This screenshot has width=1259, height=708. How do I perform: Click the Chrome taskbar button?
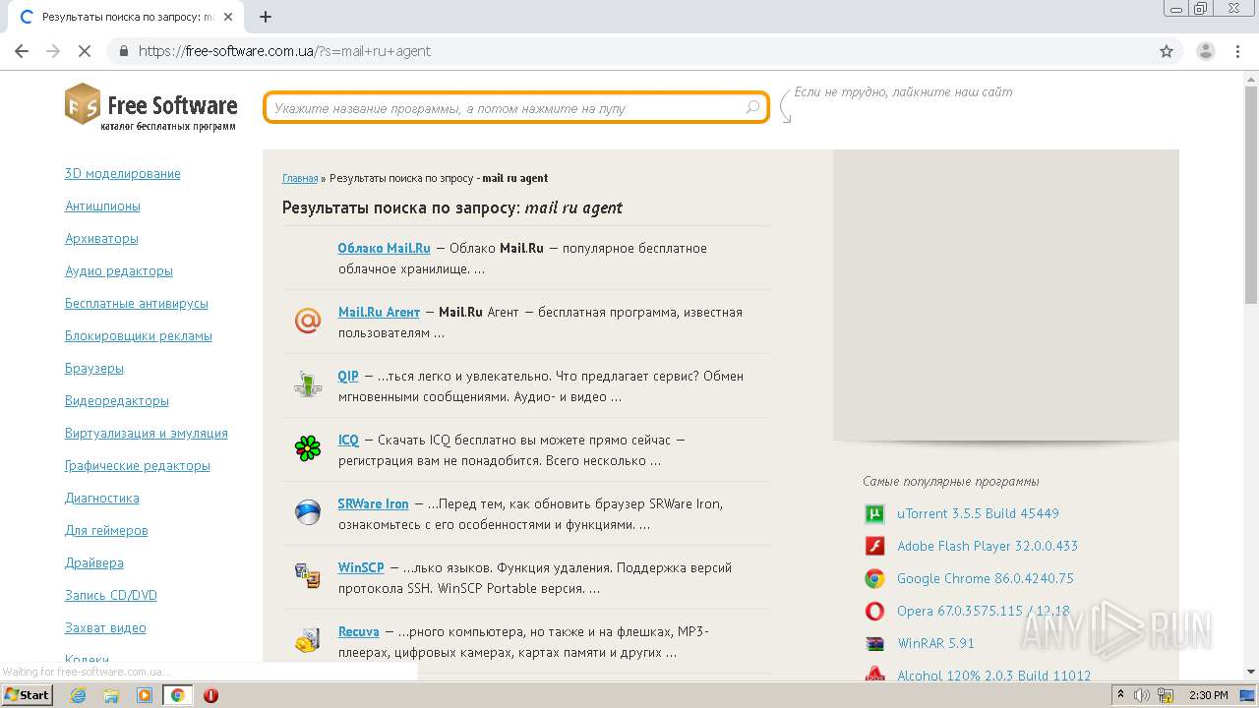[177, 695]
